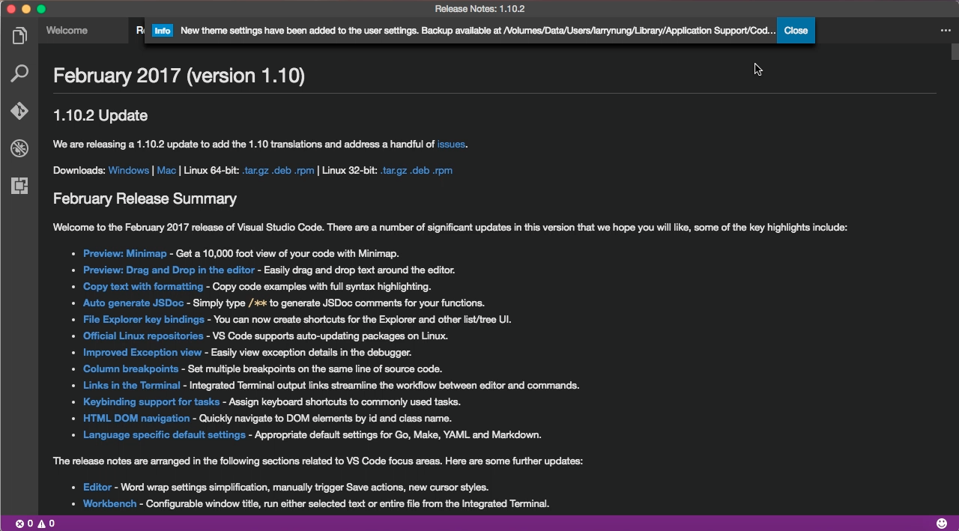The image size is (959, 531).
Task: Open Keybinding support for tasks link
Action: click(151, 401)
